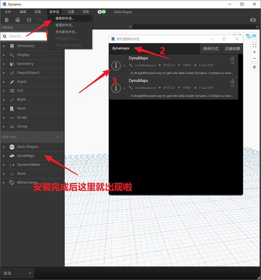Open the workspace hamburger menu icon
This screenshot has height=280, width=261.
[x=257, y=27]
